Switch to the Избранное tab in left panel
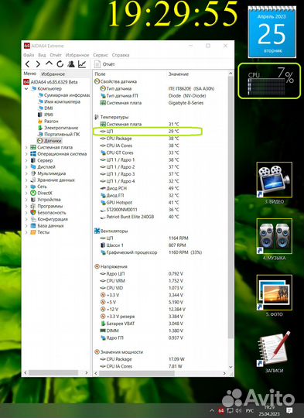304x418 pixels. pyautogui.click(x=53, y=74)
